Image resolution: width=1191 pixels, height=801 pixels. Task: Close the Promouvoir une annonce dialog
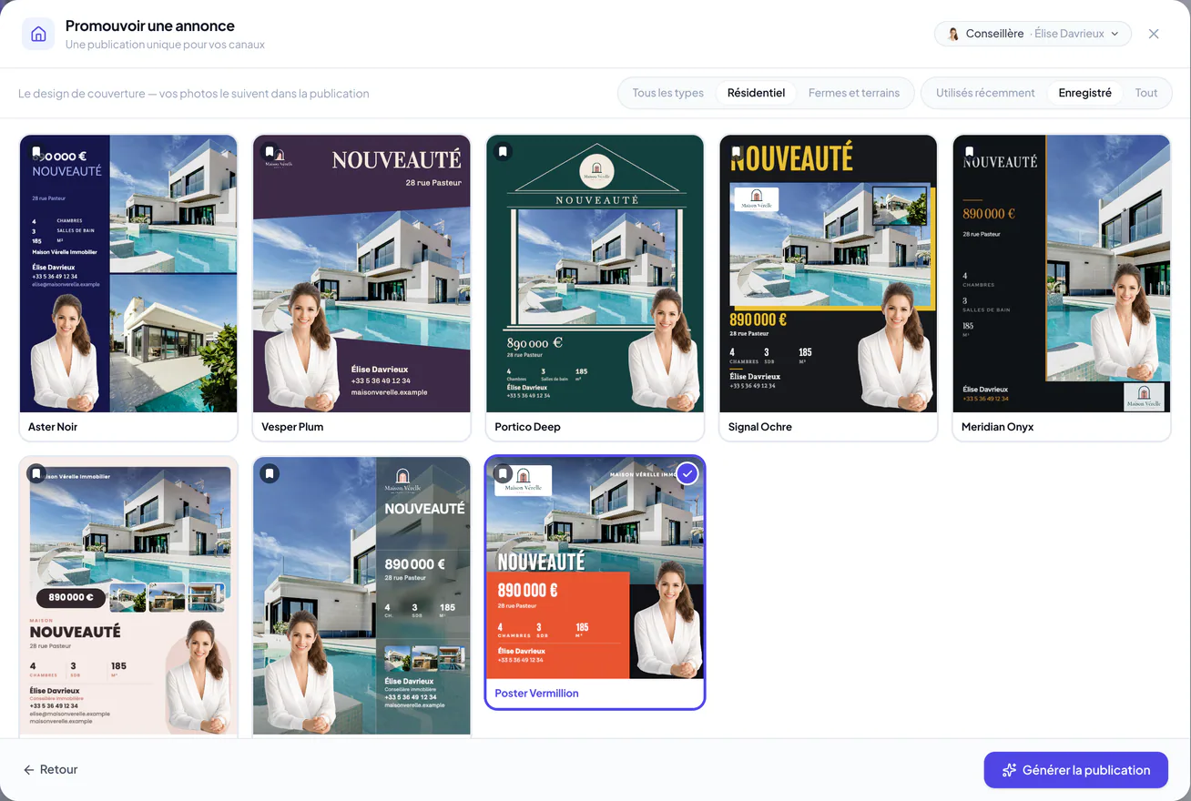(1154, 34)
